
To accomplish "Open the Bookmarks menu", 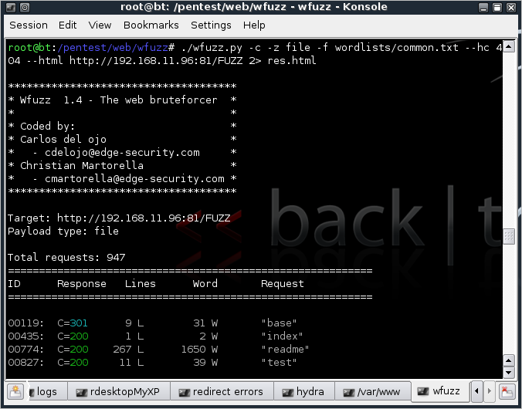I will pos(151,25).
